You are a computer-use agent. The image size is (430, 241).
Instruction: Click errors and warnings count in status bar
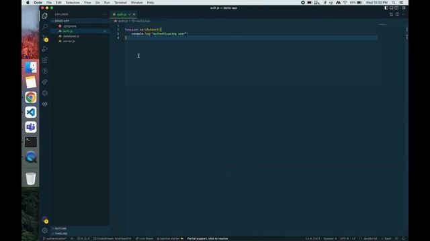click(83, 238)
